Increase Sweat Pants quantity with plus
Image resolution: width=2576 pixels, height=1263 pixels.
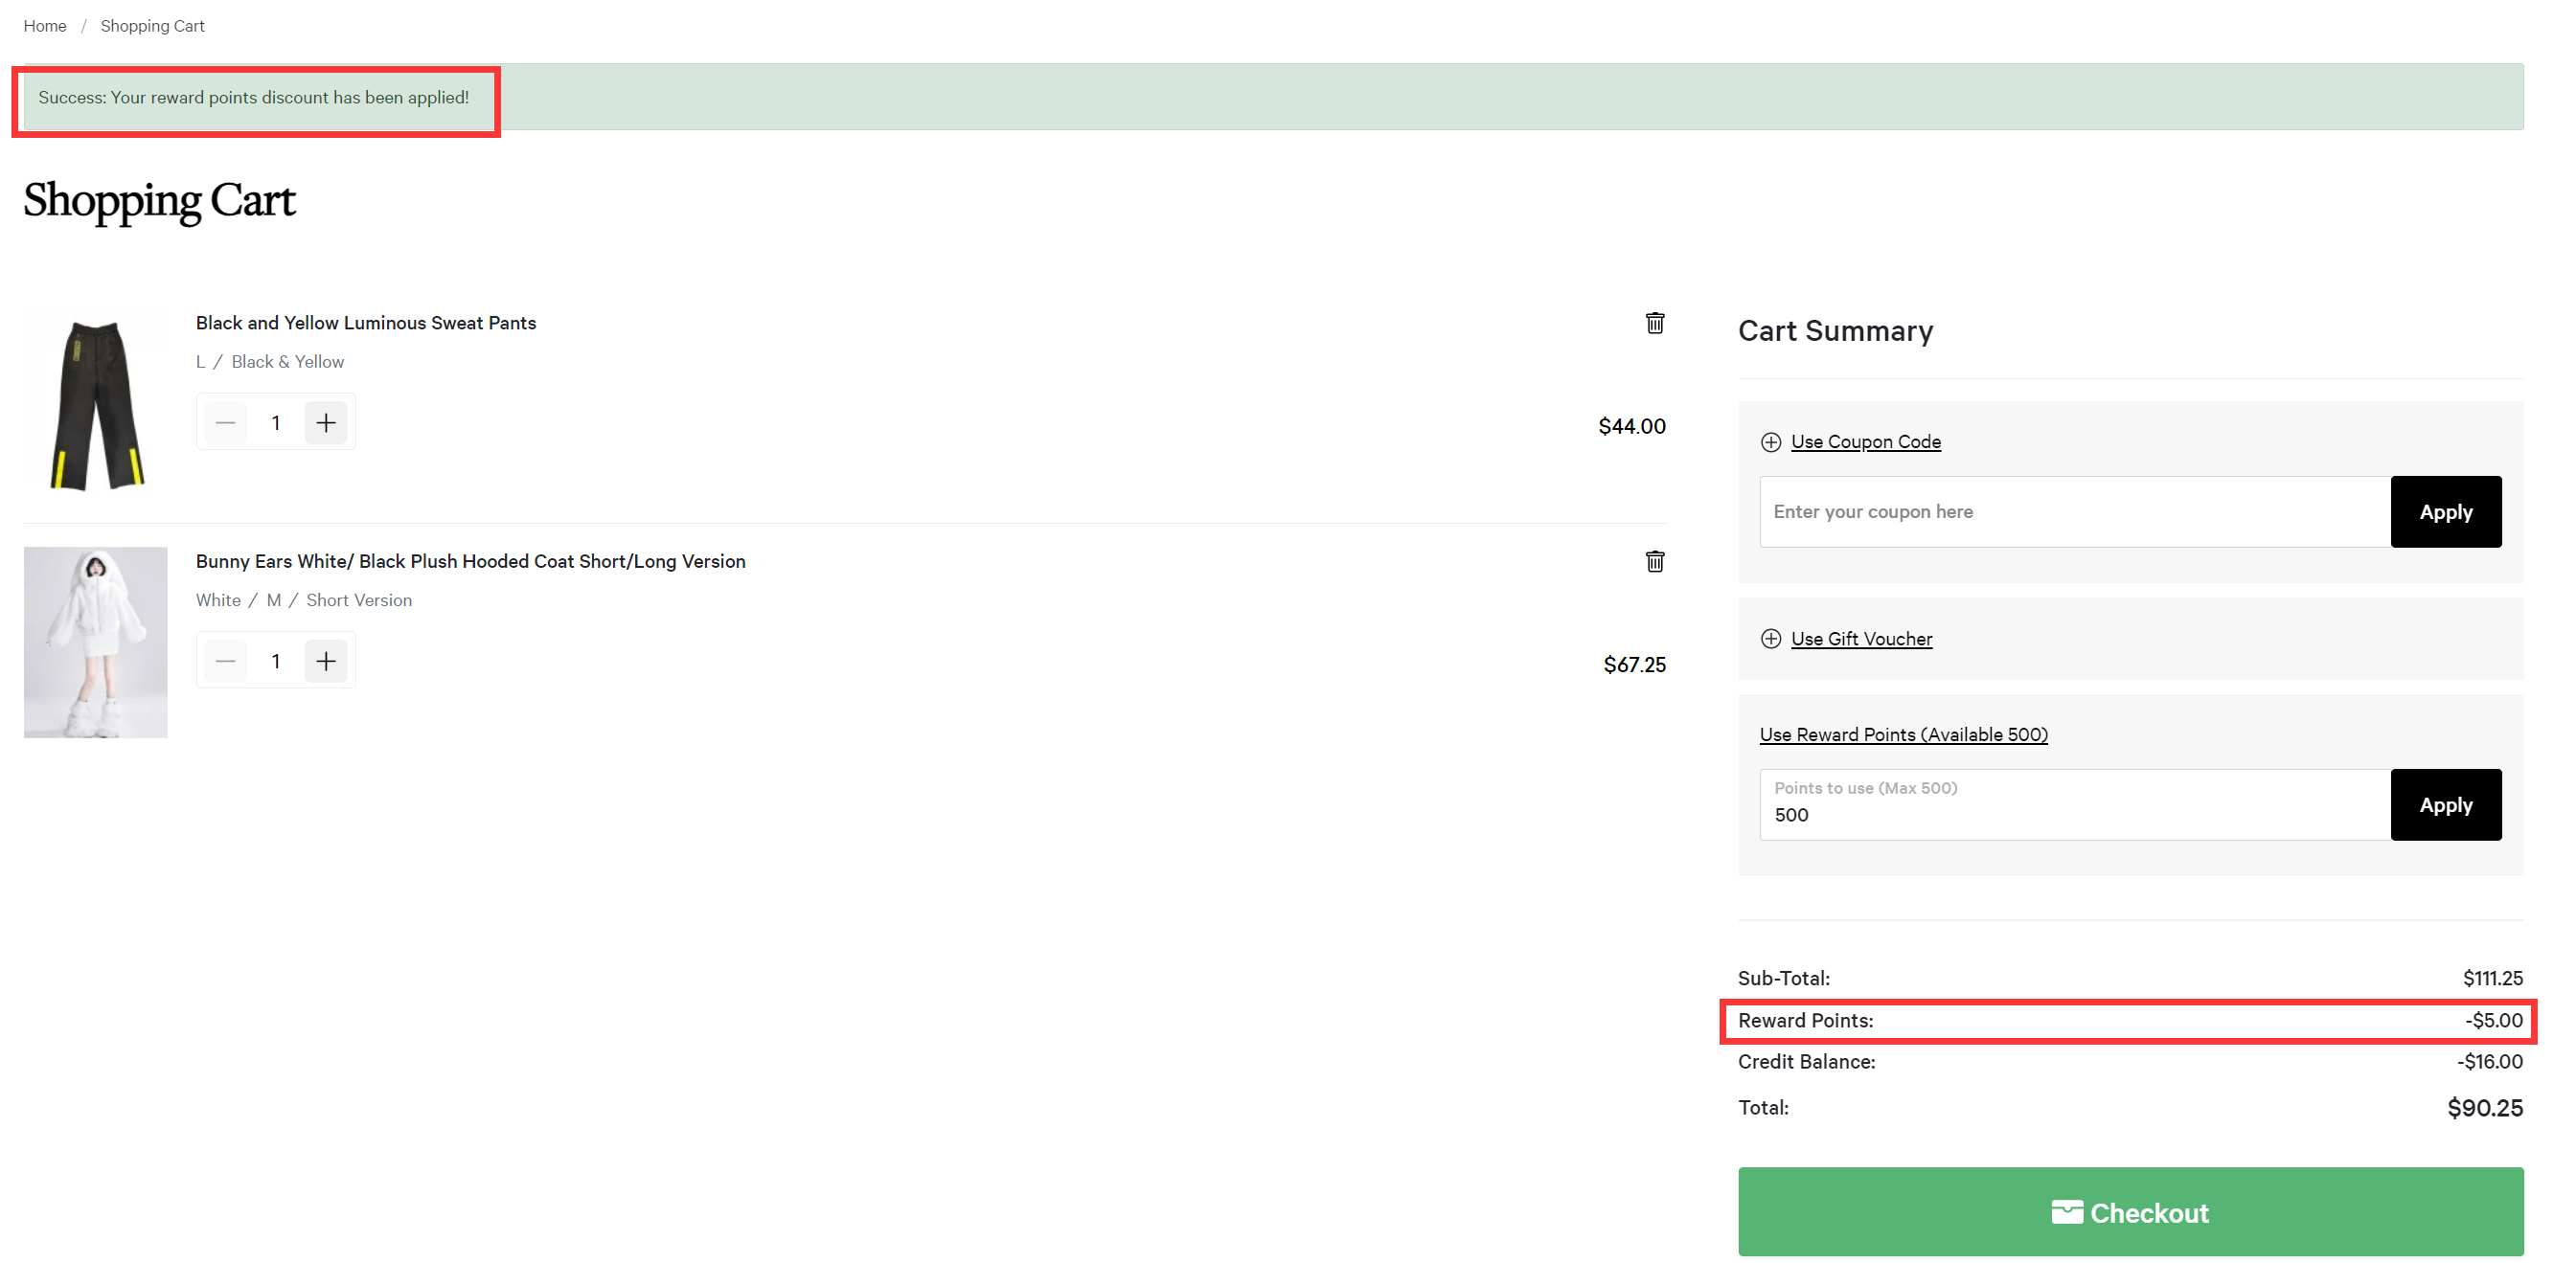[x=326, y=422]
